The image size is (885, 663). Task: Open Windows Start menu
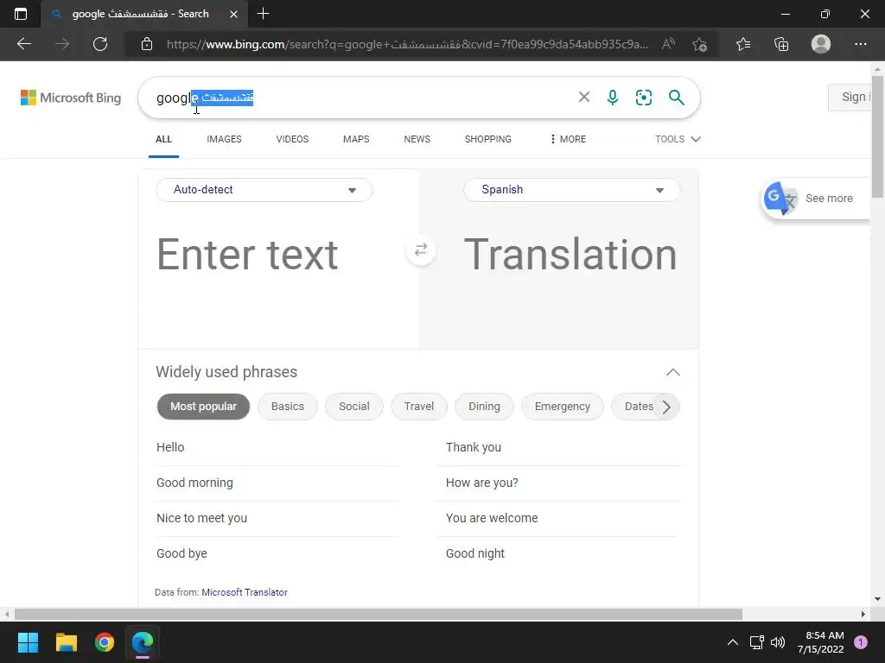click(x=28, y=642)
